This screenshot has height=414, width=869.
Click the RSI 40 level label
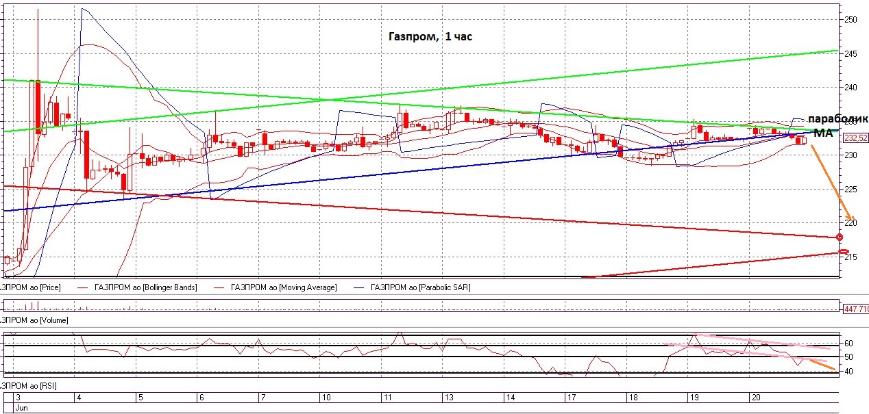848,372
